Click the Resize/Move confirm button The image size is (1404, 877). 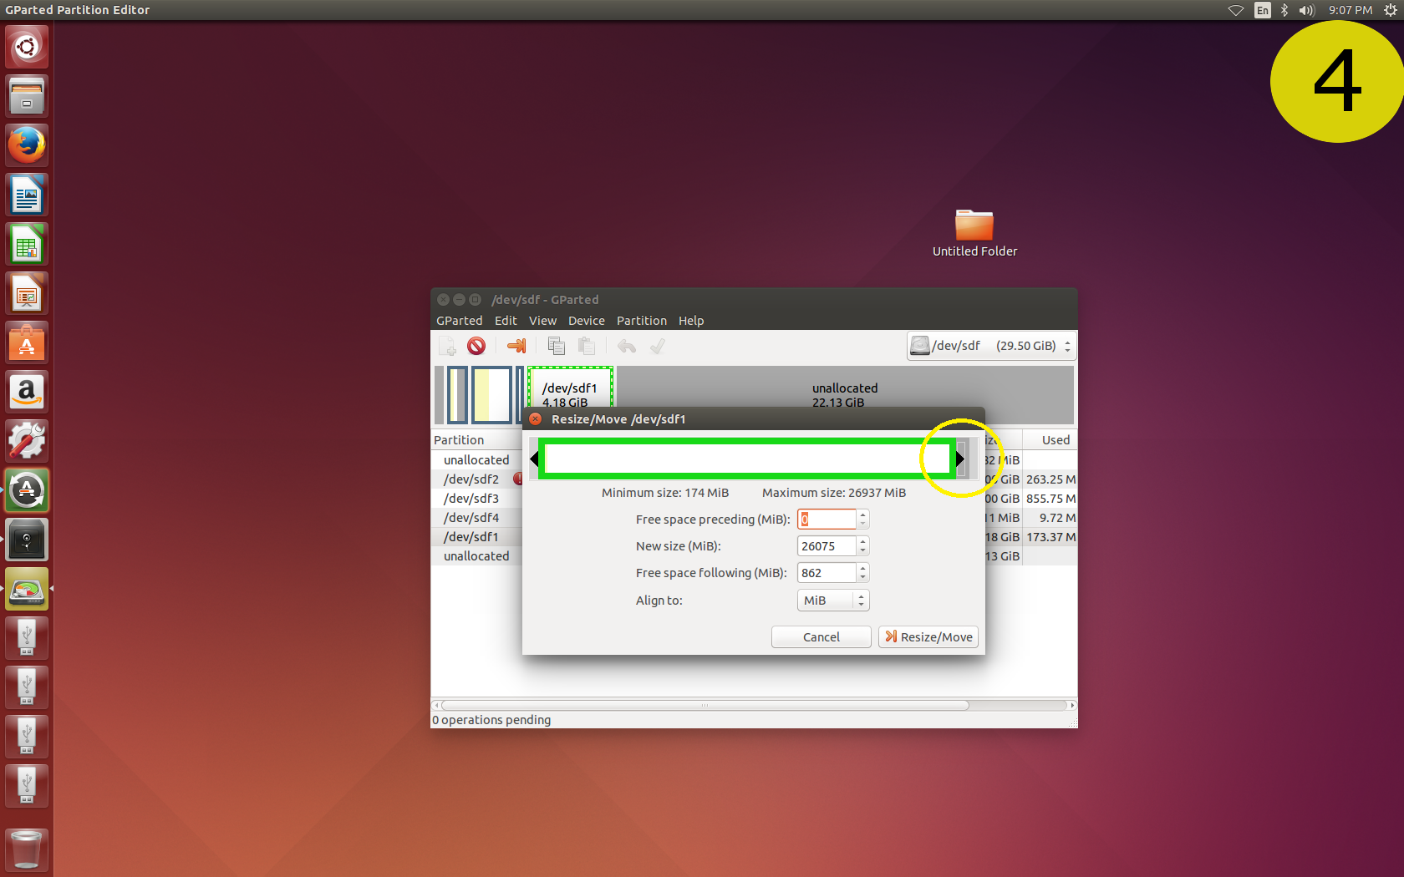tap(928, 637)
